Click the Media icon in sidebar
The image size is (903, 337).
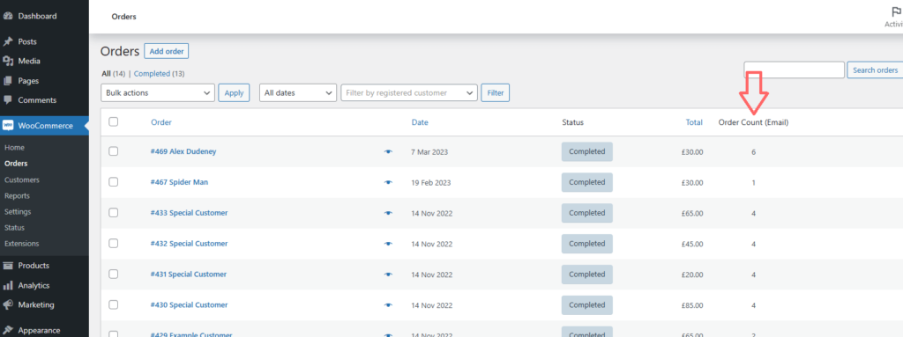[x=8, y=61]
